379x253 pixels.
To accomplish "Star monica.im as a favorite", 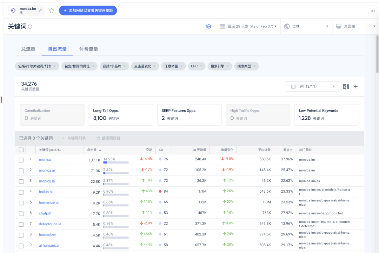I will (x=52, y=11).
